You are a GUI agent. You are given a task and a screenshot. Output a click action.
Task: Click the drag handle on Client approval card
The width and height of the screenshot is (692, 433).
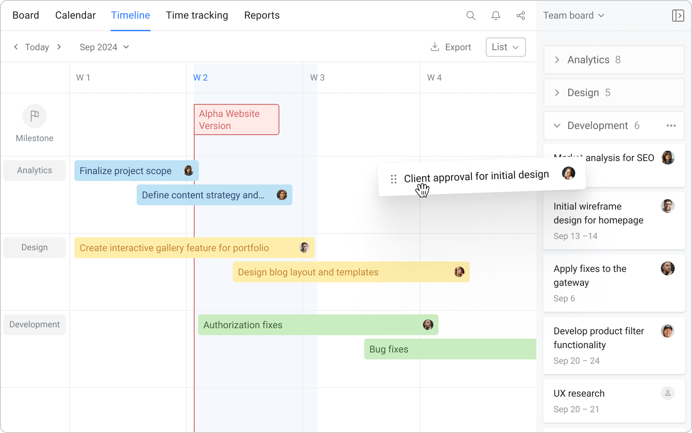tap(394, 178)
